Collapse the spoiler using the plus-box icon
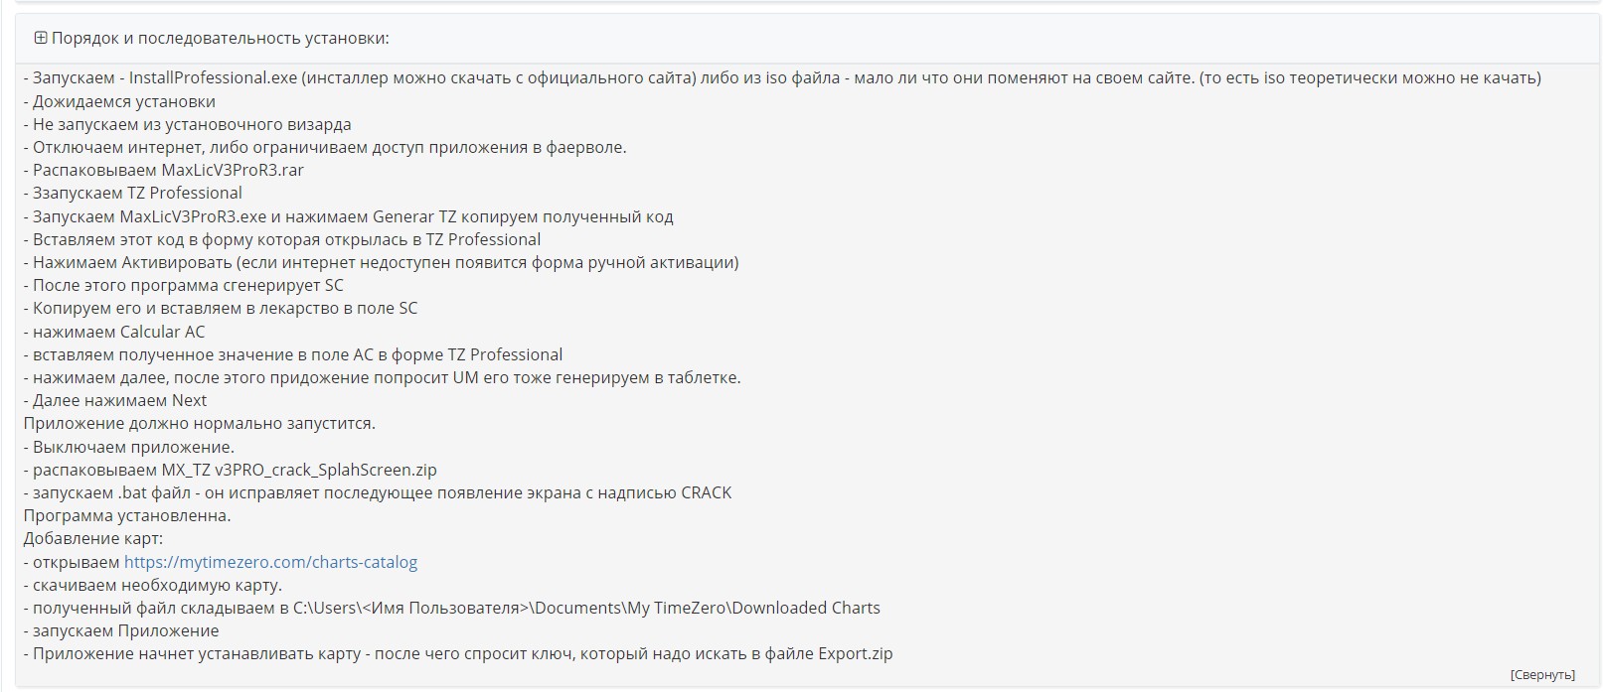The width and height of the screenshot is (1603, 692). pyautogui.click(x=41, y=39)
